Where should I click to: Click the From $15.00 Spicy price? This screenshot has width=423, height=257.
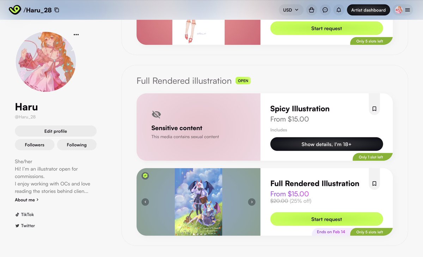tap(289, 119)
